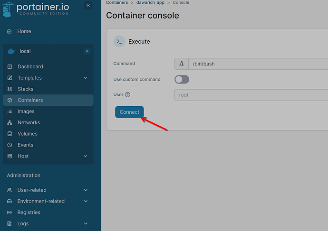Open the /bin/bash command dropdown

click(x=258, y=64)
